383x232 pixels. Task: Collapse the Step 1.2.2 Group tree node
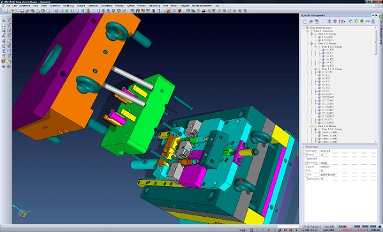315,69
